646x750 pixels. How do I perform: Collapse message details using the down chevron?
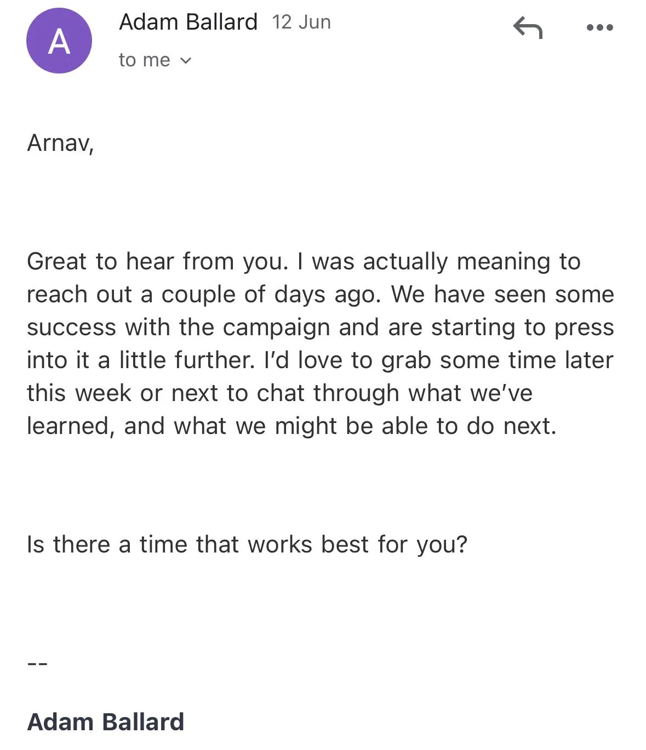[185, 60]
